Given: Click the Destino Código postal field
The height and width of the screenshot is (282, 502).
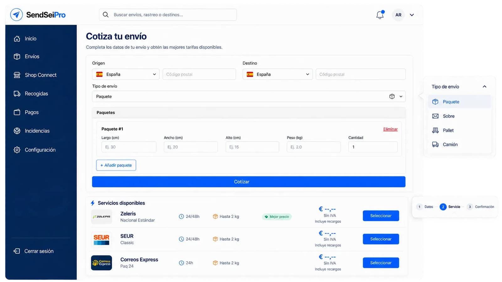Looking at the screenshot, I should pos(360,74).
